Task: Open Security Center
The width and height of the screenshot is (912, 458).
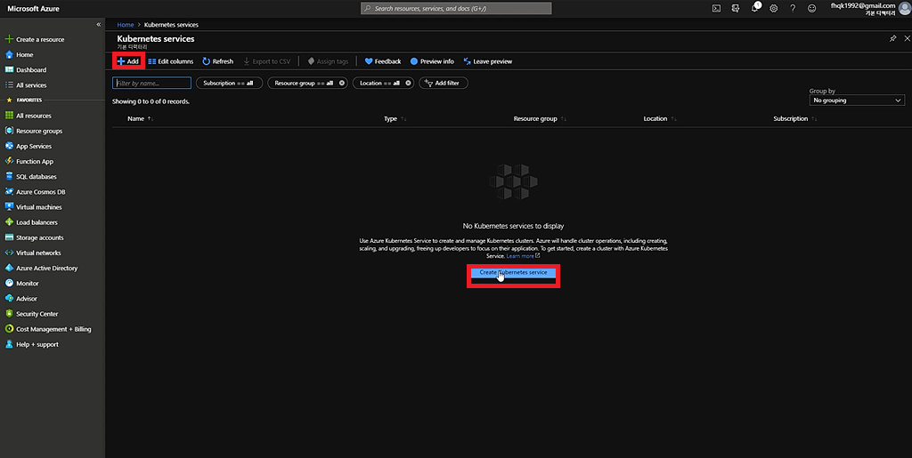Action: [37, 314]
